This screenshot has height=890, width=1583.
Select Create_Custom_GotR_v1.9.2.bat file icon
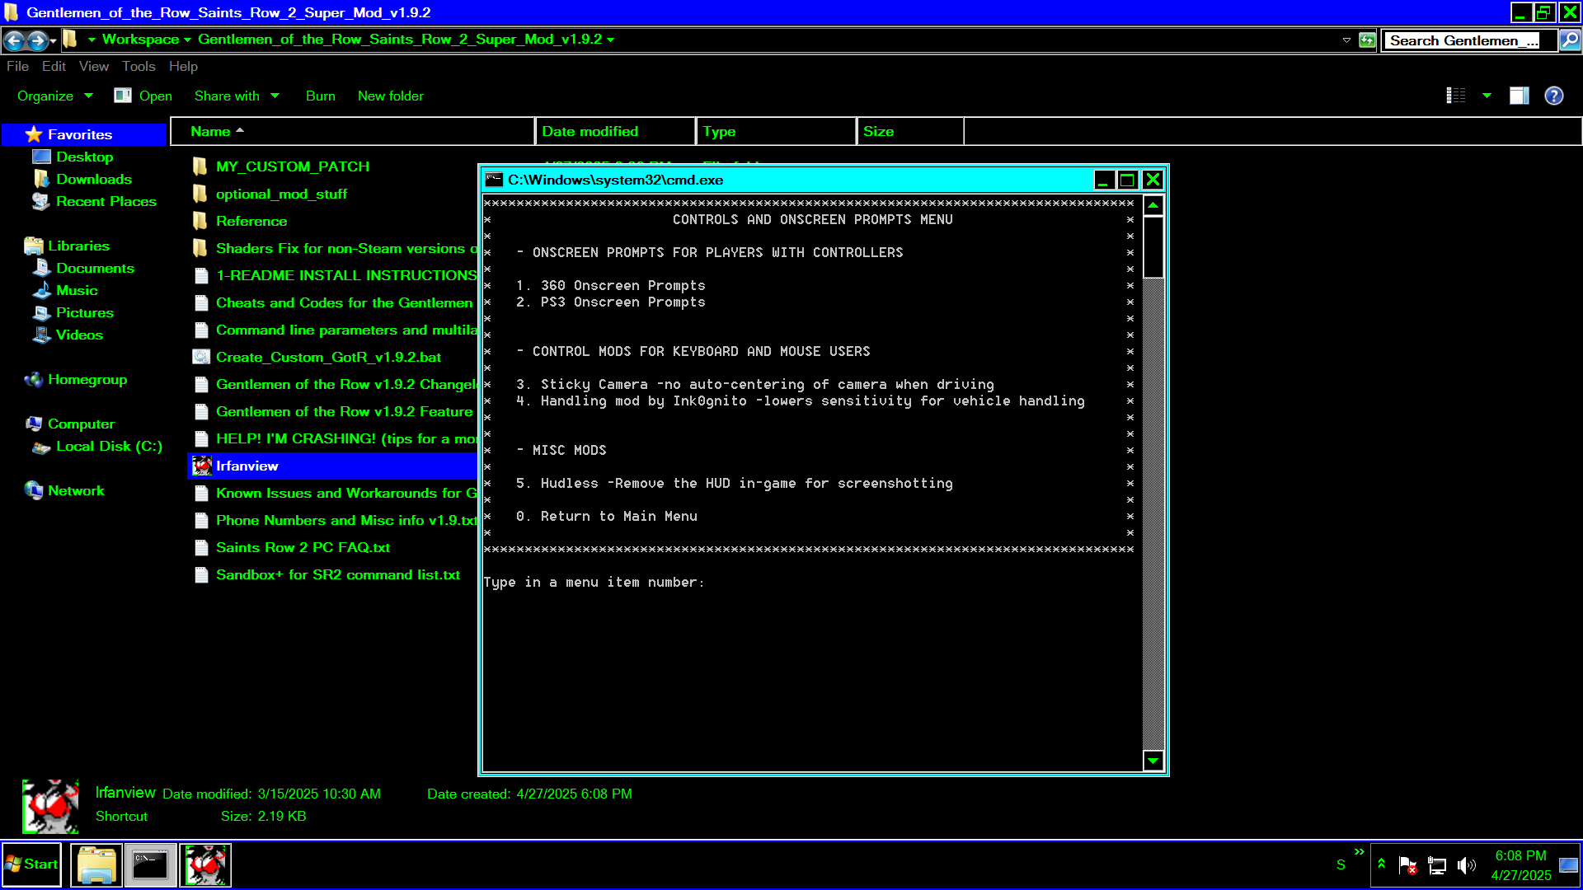coord(200,358)
